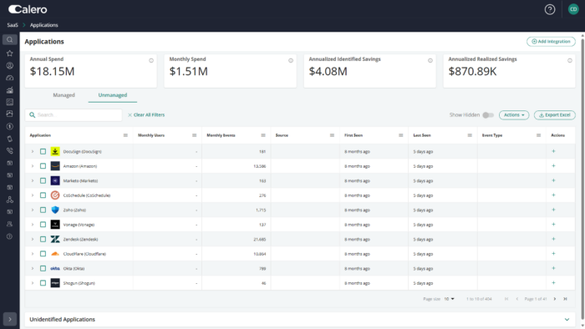Screen dimensions: 585x329
Task: Open Application column menu icon
Action: click(x=125, y=135)
